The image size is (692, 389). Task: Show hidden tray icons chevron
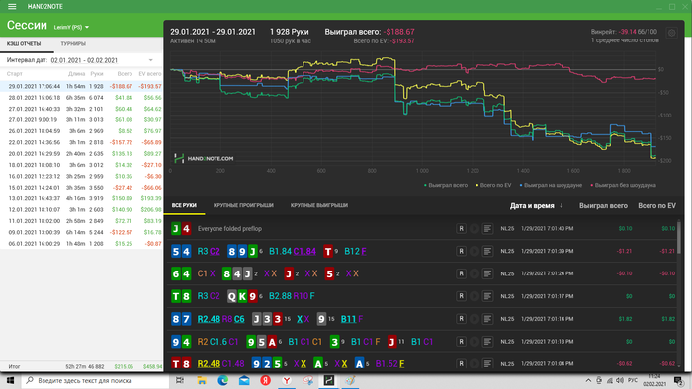click(x=588, y=380)
